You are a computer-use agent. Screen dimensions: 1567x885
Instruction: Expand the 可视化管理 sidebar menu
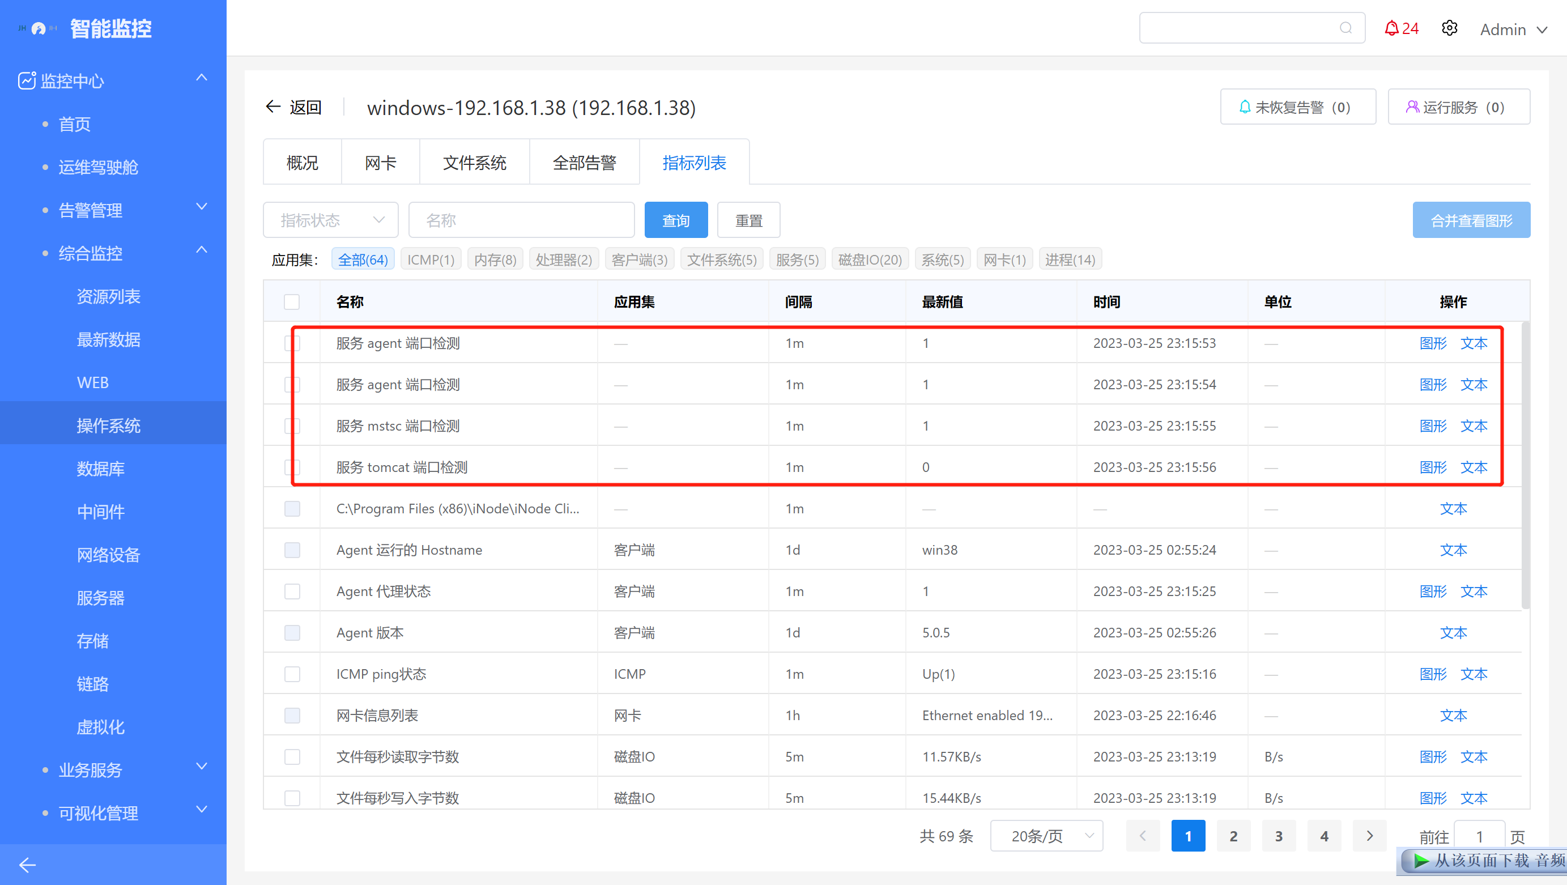pos(201,810)
